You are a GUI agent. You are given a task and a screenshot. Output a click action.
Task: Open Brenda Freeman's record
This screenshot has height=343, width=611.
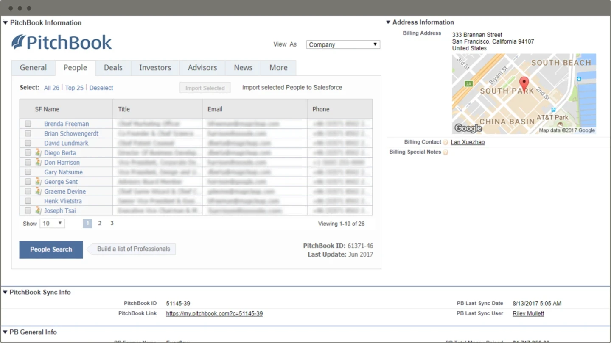67,124
